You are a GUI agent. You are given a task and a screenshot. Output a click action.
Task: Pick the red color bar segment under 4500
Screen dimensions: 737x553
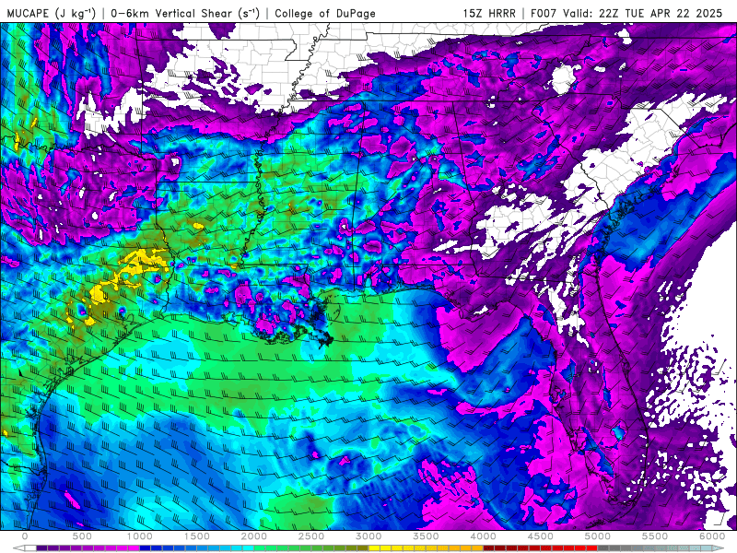(x=546, y=548)
